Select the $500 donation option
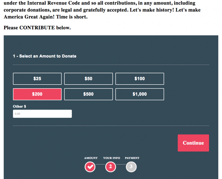This screenshot has width=222, height=179. coord(88,94)
